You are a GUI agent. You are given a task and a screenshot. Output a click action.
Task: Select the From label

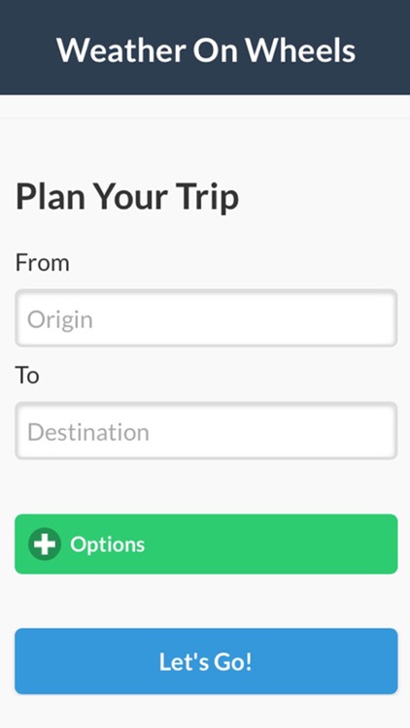coord(43,263)
